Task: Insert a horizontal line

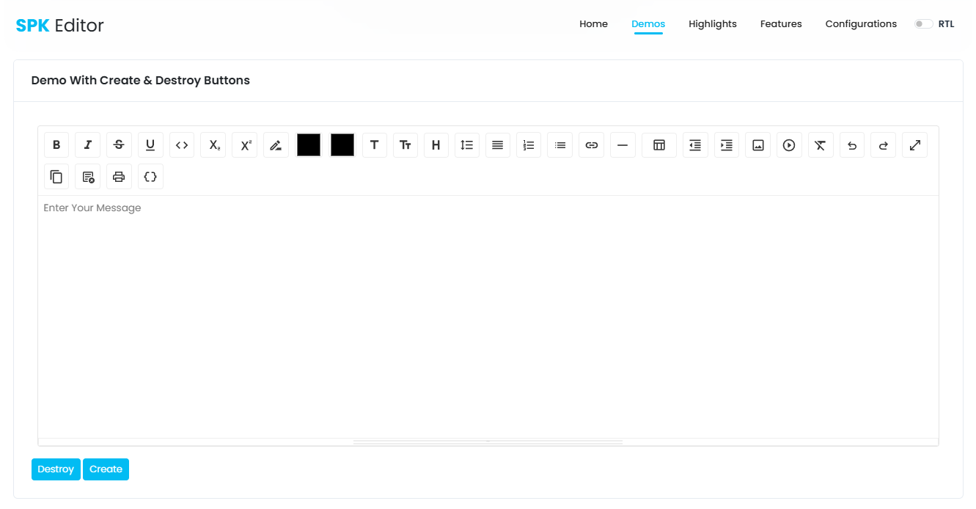Action: tap(623, 144)
